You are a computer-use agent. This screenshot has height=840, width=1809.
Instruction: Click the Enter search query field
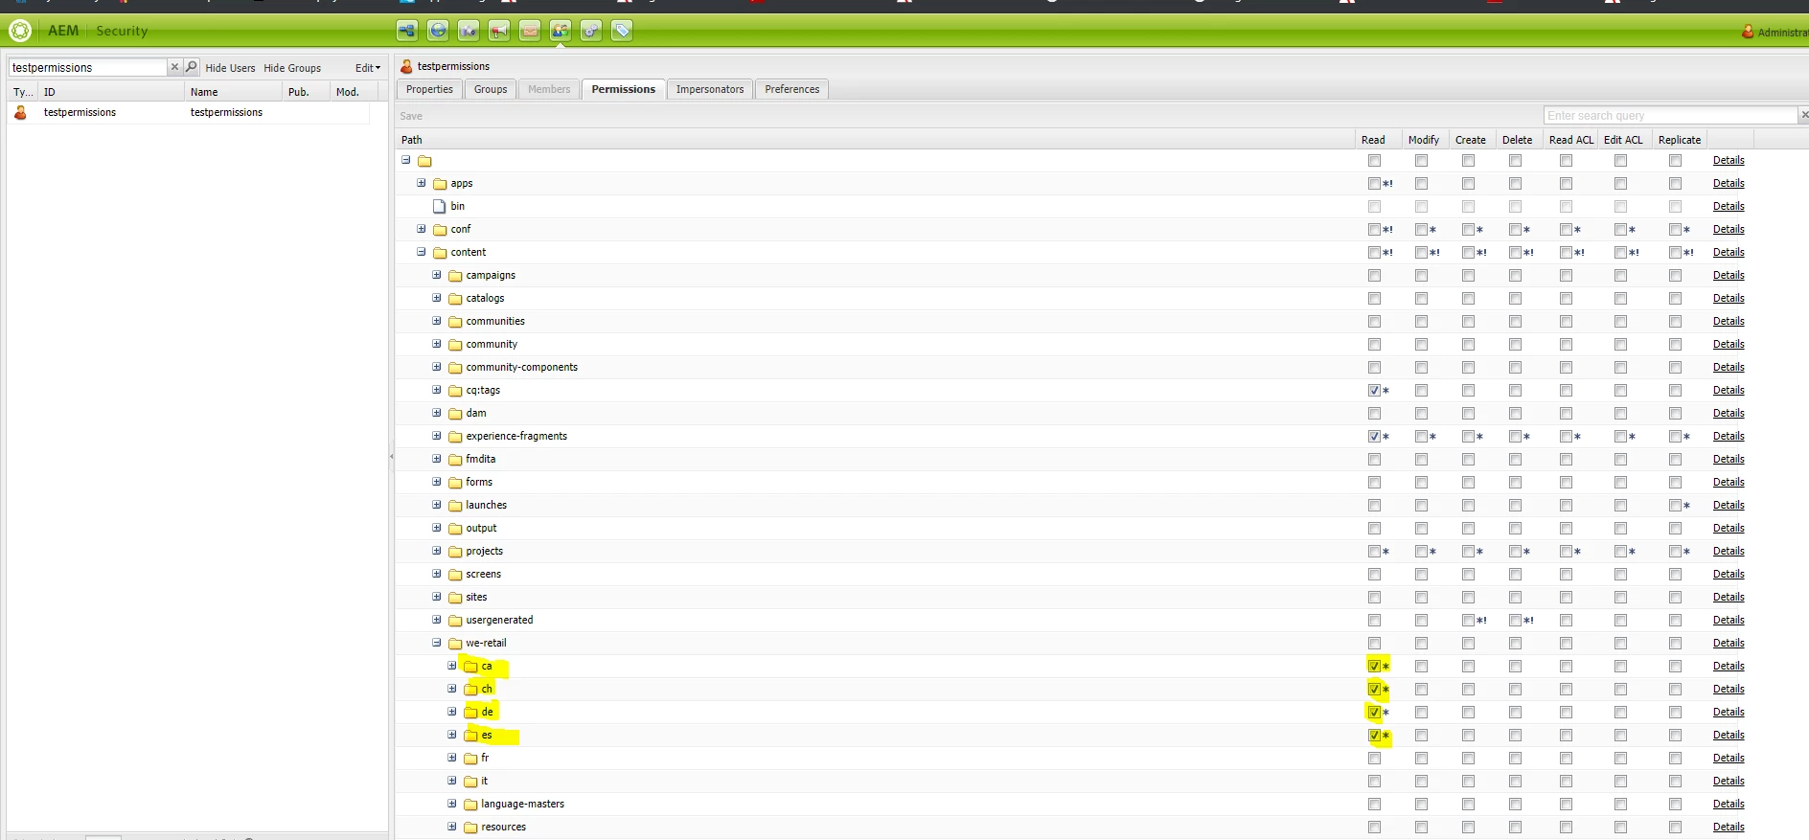tap(1670, 115)
